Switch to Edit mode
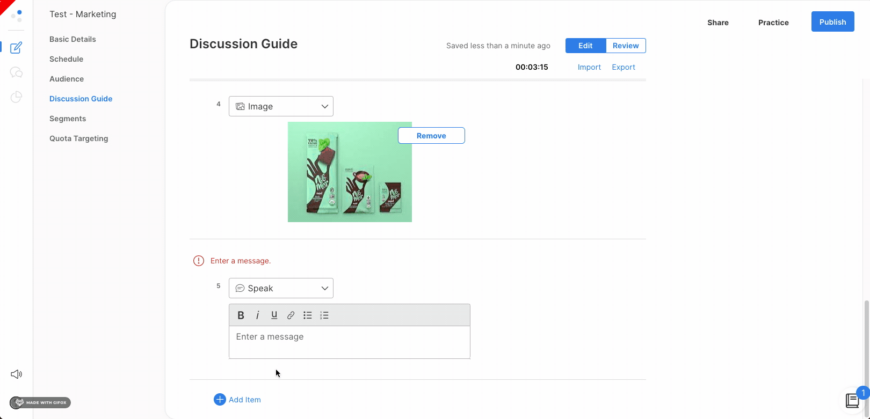The image size is (870, 419). (x=585, y=46)
